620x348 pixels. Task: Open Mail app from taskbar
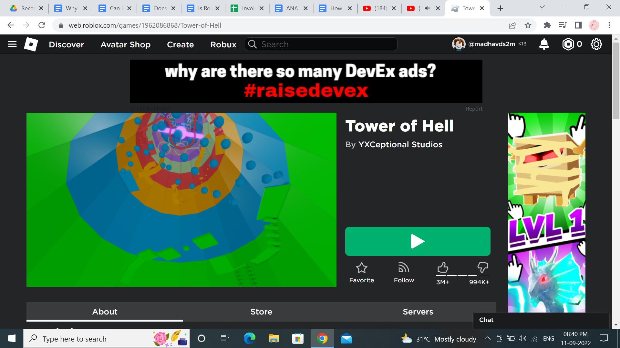click(346, 338)
